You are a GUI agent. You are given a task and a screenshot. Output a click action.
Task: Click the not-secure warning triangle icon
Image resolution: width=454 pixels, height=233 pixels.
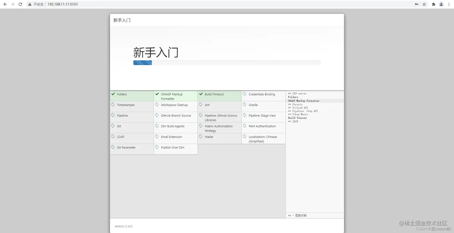(29, 4)
